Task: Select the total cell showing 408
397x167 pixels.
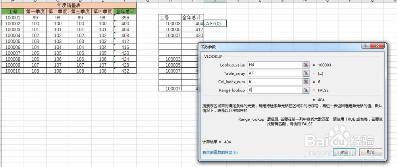Action: (125, 35)
